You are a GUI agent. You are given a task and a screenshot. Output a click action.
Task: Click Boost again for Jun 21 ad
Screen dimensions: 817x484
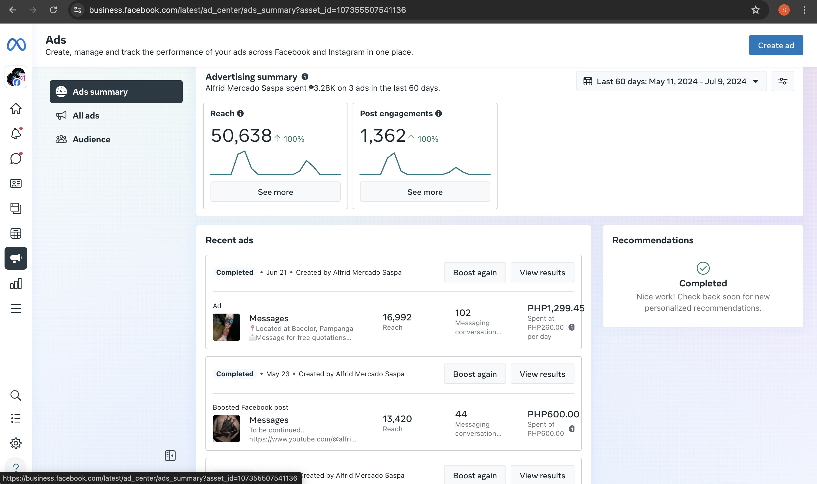pos(474,272)
